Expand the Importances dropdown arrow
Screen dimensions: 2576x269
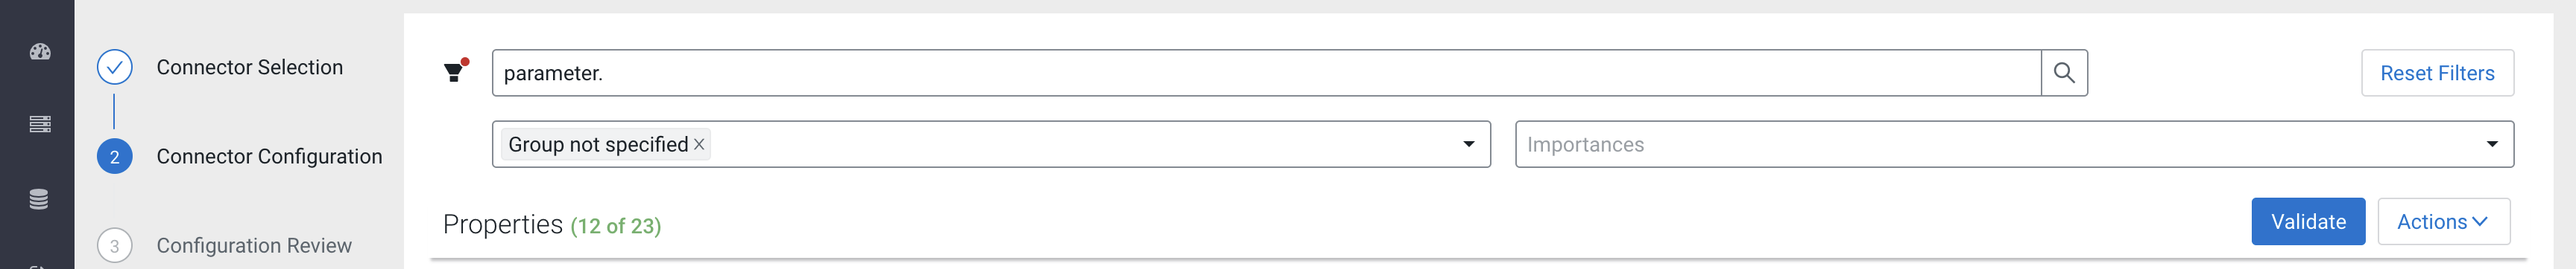point(2492,144)
